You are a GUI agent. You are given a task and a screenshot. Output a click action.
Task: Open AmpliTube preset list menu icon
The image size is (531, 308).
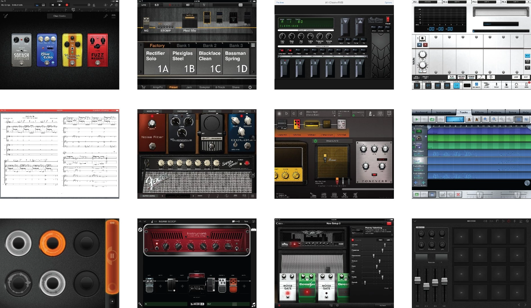coord(253,45)
